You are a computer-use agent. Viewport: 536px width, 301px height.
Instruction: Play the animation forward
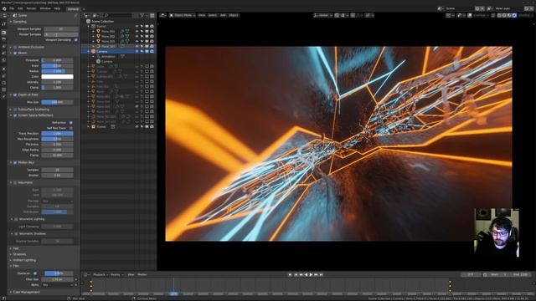click(x=311, y=275)
